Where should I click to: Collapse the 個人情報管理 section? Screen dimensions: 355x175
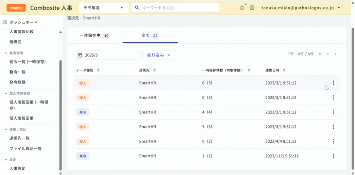[x=6, y=94]
